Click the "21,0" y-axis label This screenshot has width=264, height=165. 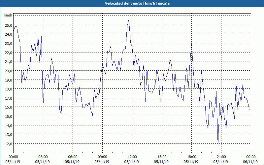(x=9, y=62)
